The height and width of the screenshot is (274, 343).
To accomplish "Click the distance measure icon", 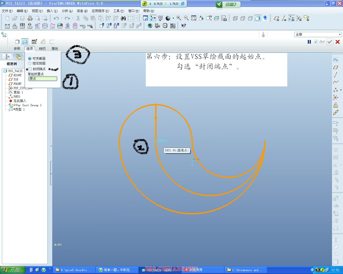I will click(x=7, y=26).
